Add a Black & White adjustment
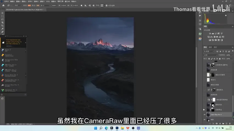This screenshot has width=234, height=131. point(214,37)
